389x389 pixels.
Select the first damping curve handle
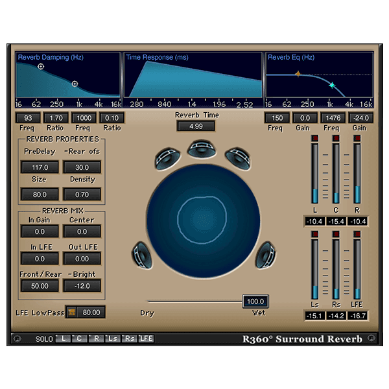[x=41, y=67]
